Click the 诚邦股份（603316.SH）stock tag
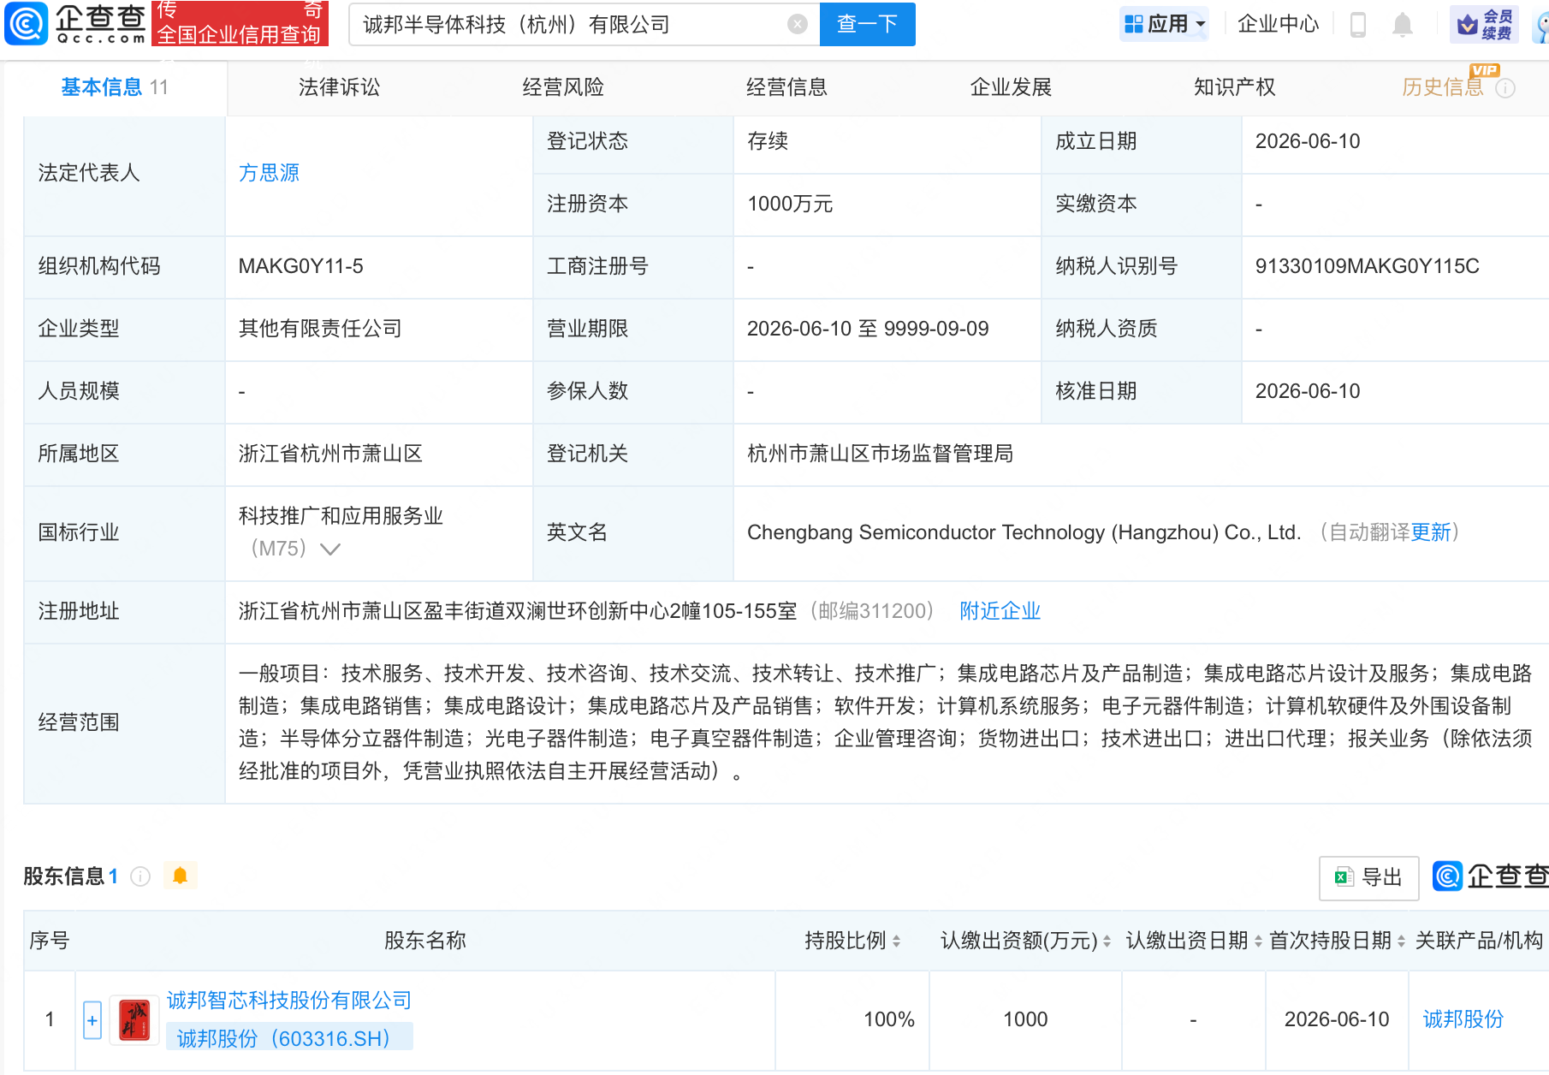The height and width of the screenshot is (1075, 1549). click(x=289, y=1037)
